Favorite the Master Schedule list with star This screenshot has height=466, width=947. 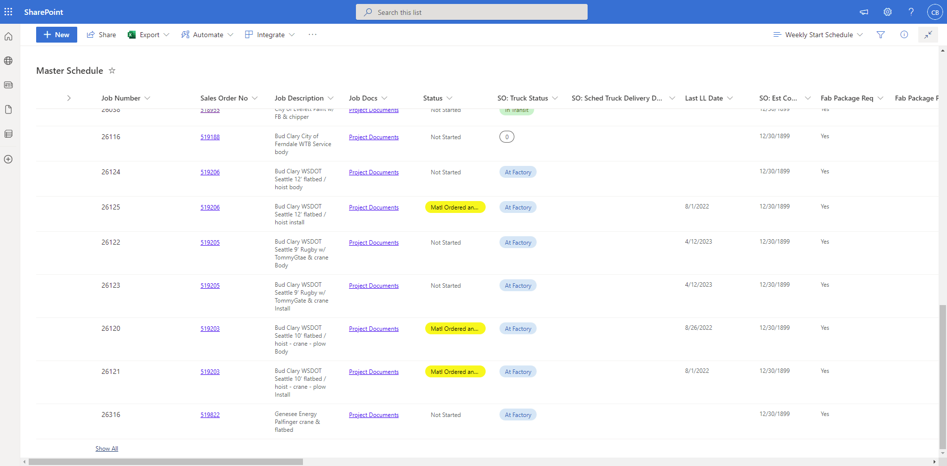tap(112, 71)
